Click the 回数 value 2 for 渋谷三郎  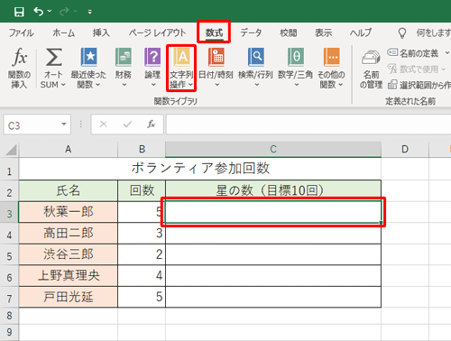142,254
